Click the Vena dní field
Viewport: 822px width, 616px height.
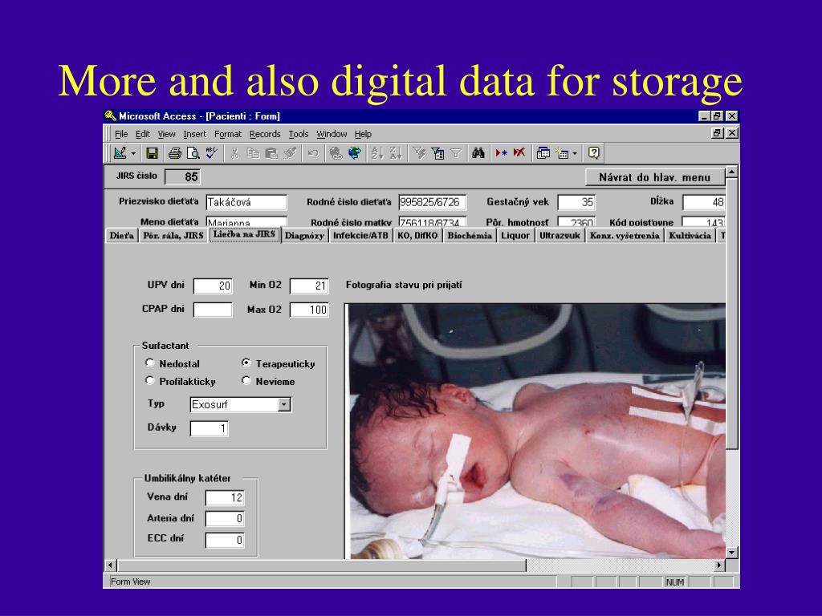click(225, 497)
